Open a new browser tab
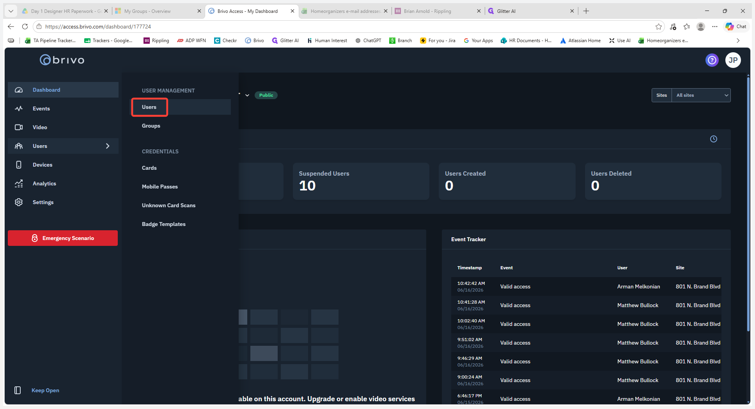The image size is (755, 409). point(586,11)
